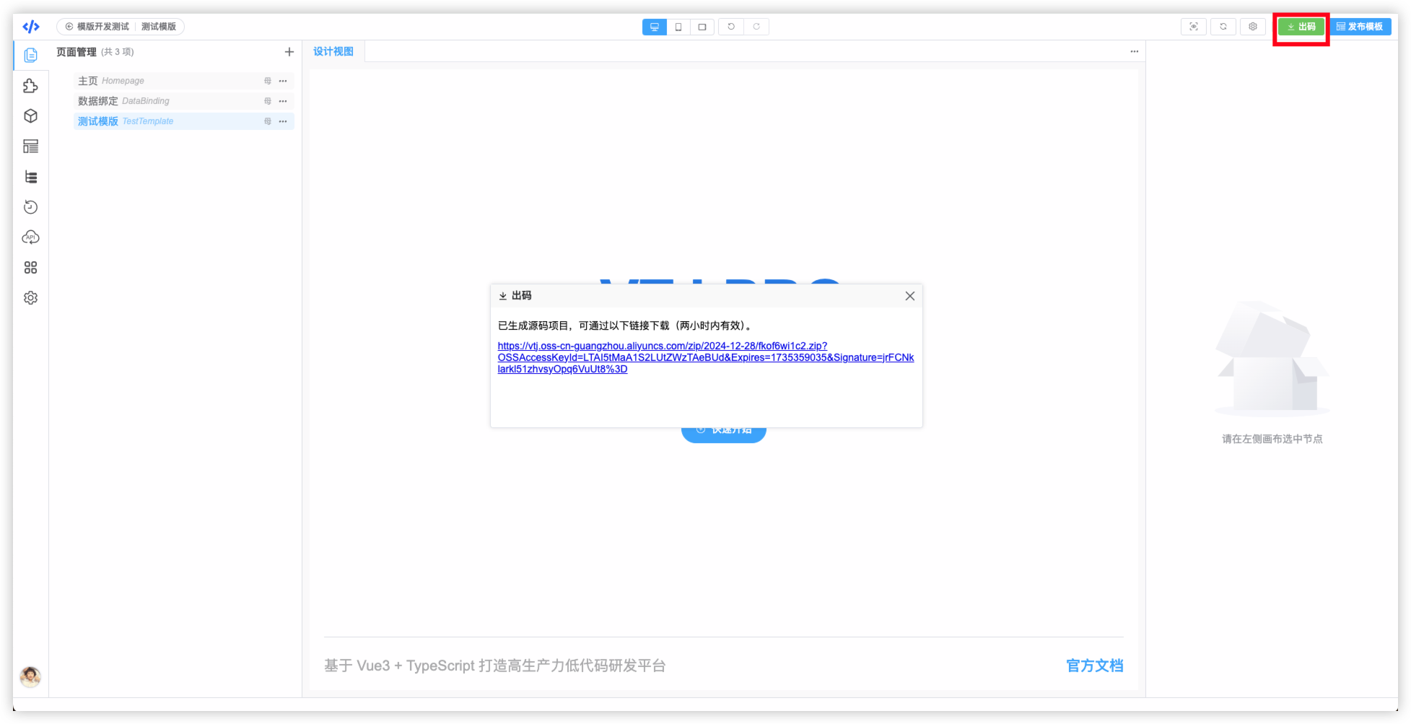Click the user avatar at bottom left
1411x724 pixels.
[30, 676]
